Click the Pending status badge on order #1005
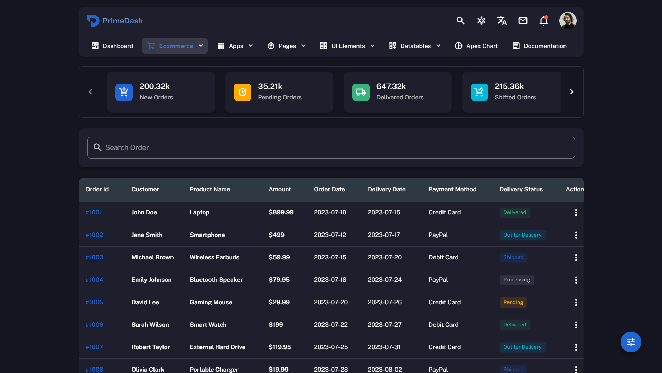The height and width of the screenshot is (373, 662). click(513, 302)
